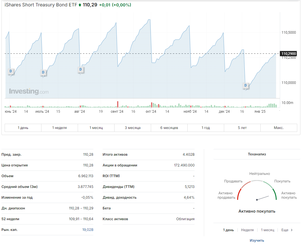This screenshot has height=246, width=301.
Task: Click the 'Активно покупать' summary text
Action: [257, 211]
